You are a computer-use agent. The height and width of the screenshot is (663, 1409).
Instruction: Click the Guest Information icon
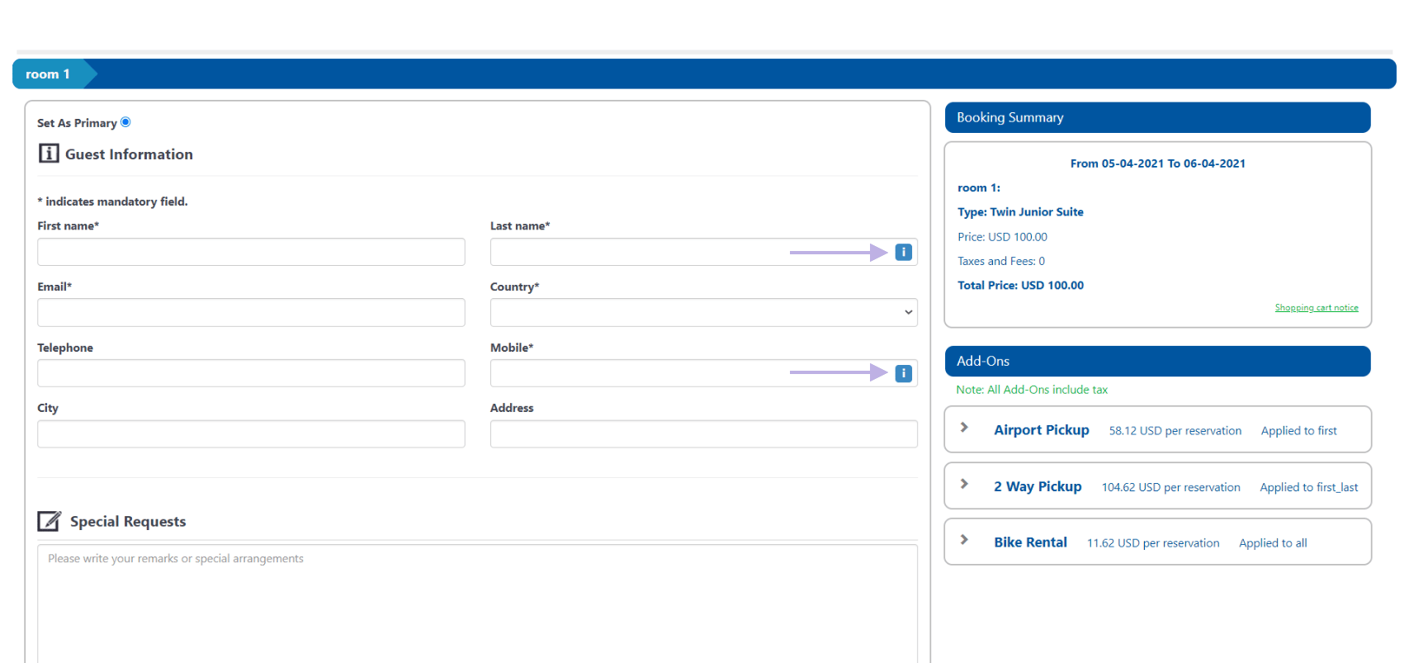pos(49,154)
